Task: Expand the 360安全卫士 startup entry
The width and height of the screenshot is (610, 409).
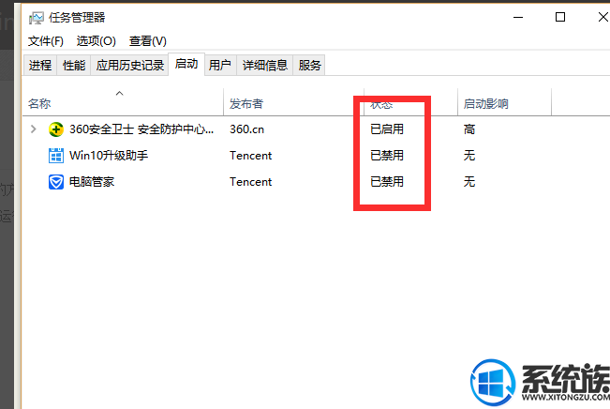Action: click(x=34, y=129)
